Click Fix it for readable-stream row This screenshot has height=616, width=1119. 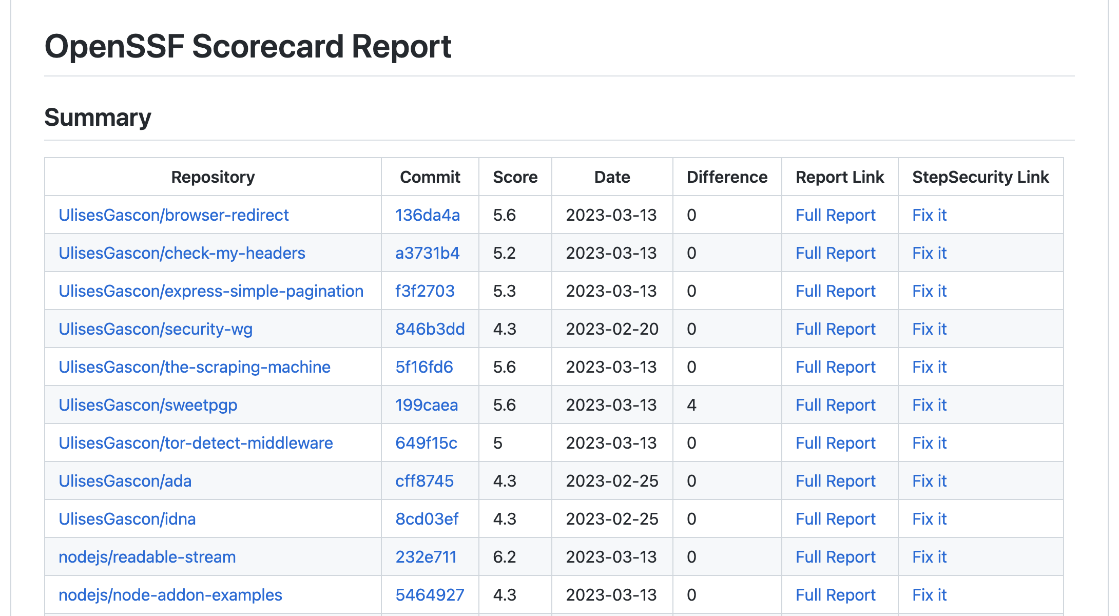click(929, 557)
